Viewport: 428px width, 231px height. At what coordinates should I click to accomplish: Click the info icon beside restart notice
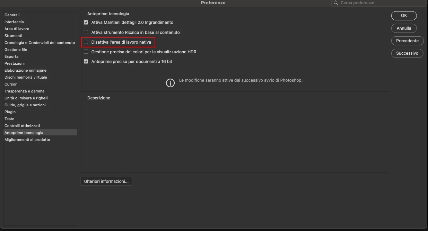tap(170, 83)
